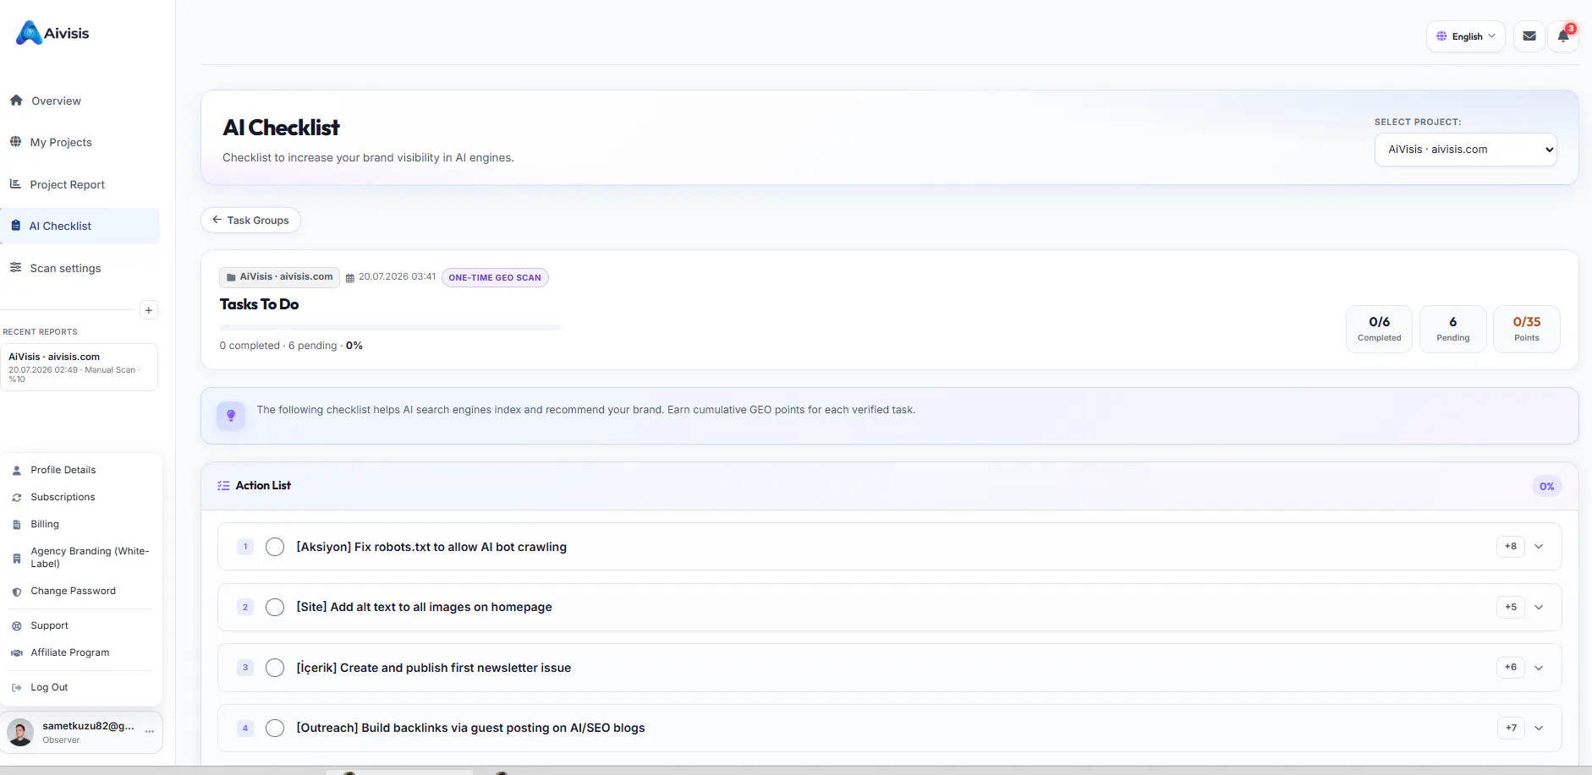
Task: Click the Action List 0% badge
Action: pyautogui.click(x=1546, y=487)
